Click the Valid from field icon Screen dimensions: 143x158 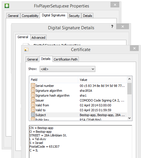pos(33,105)
